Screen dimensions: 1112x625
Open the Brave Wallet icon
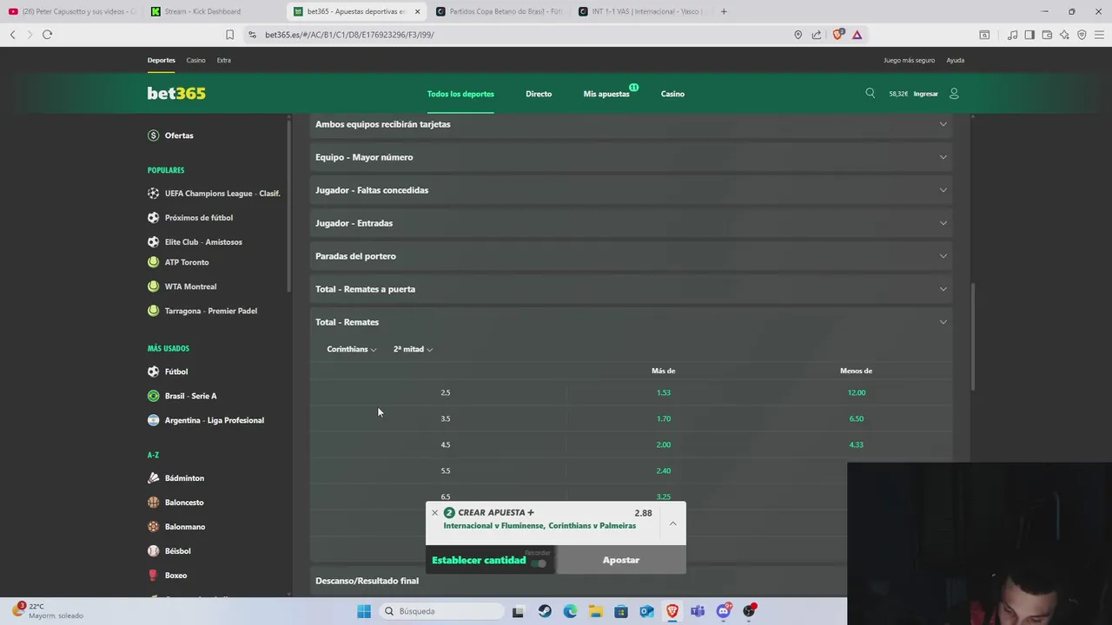coord(1047,35)
